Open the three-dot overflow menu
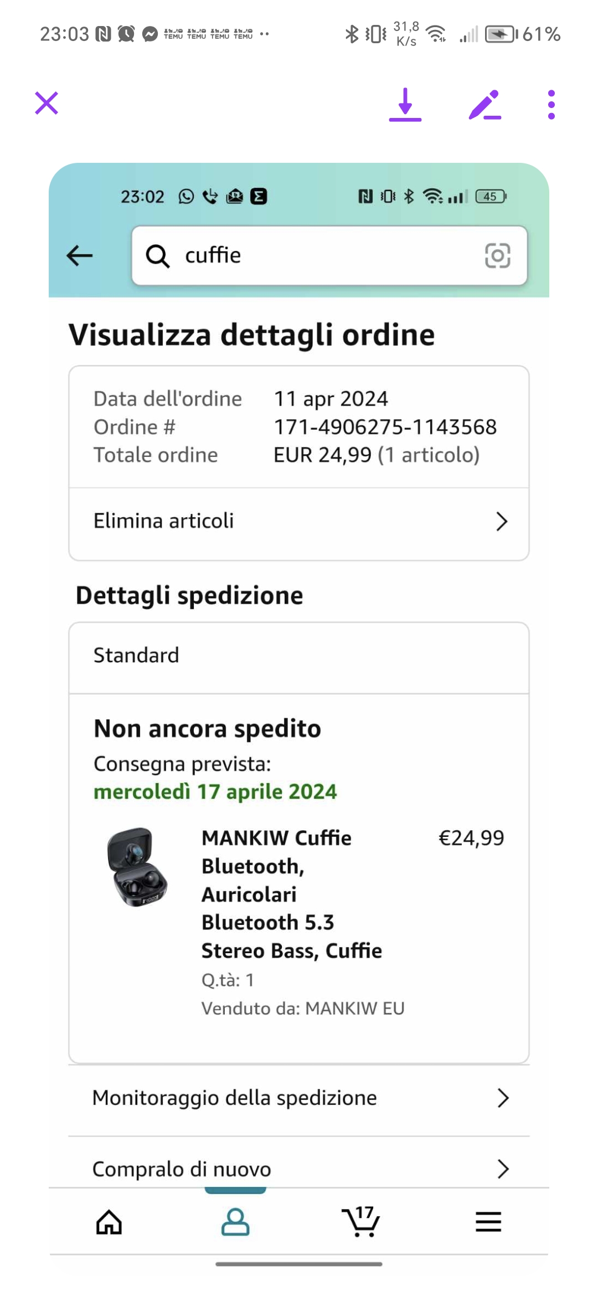Screen dimensions: 598x1296 click(551, 104)
